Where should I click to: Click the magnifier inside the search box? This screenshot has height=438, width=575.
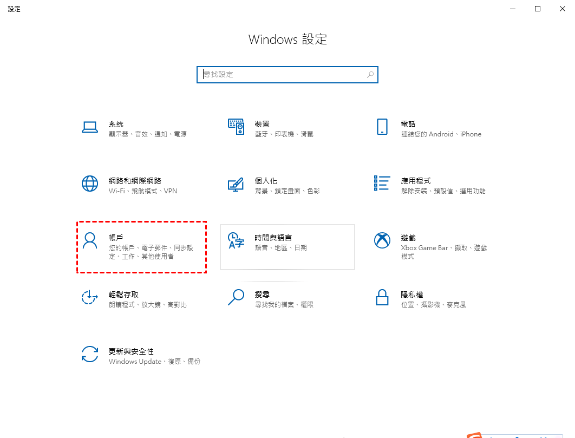tap(370, 75)
